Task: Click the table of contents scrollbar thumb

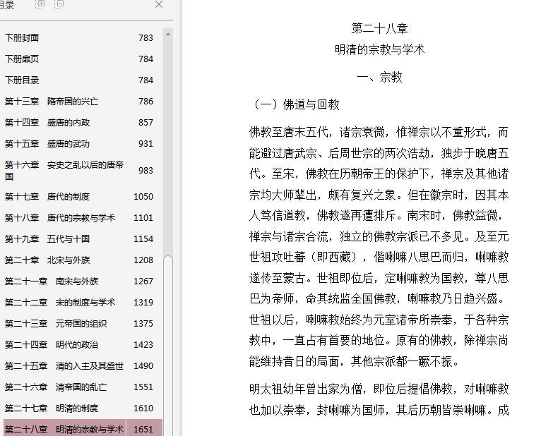Action: (168, 346)
